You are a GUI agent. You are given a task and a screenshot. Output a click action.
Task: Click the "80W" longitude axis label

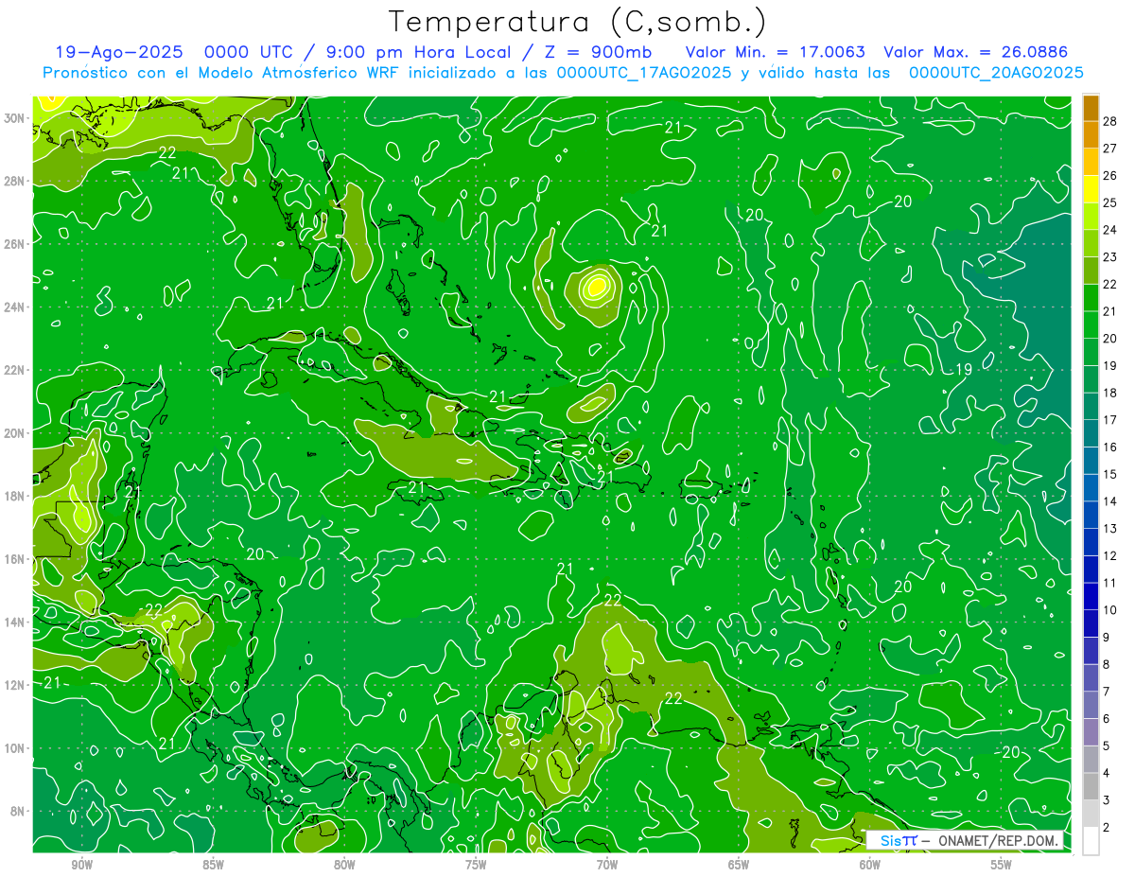[344, 866]
